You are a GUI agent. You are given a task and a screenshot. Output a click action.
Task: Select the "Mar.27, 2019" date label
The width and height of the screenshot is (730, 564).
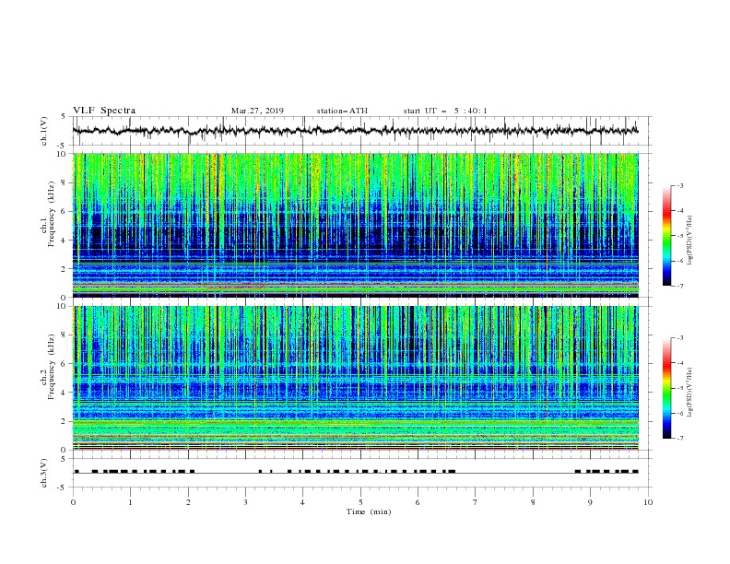(x=257, y=111)
